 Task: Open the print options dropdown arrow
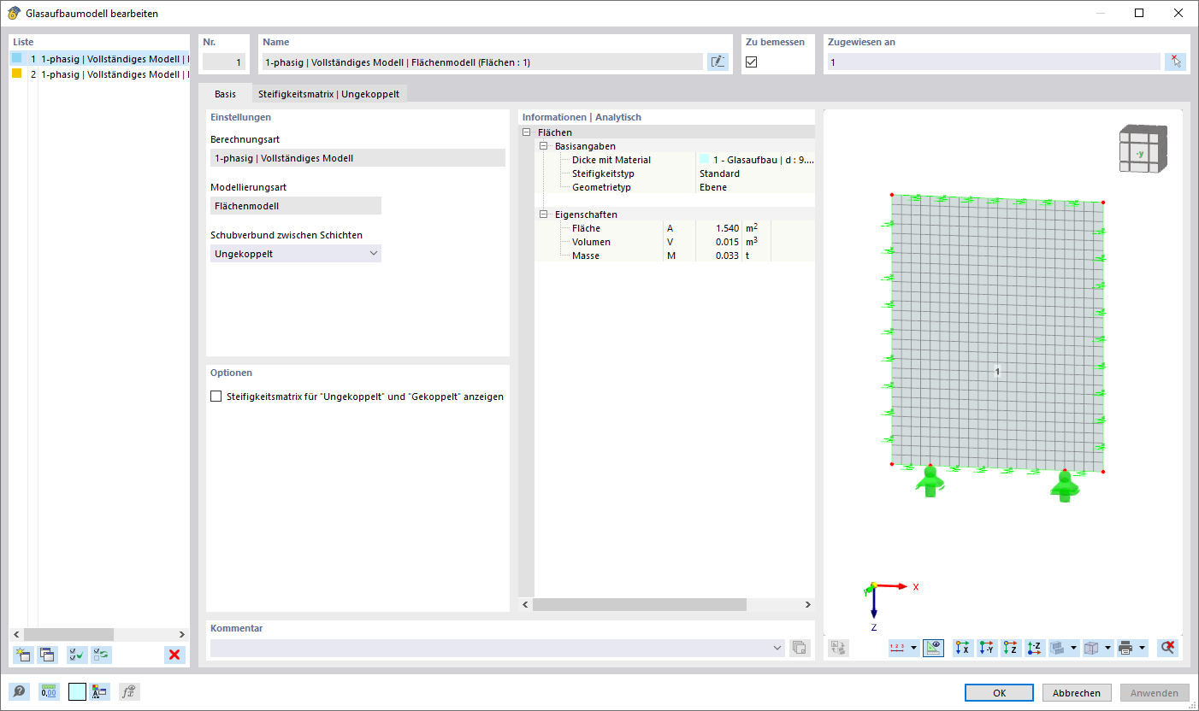click(x=1142, y=648)
